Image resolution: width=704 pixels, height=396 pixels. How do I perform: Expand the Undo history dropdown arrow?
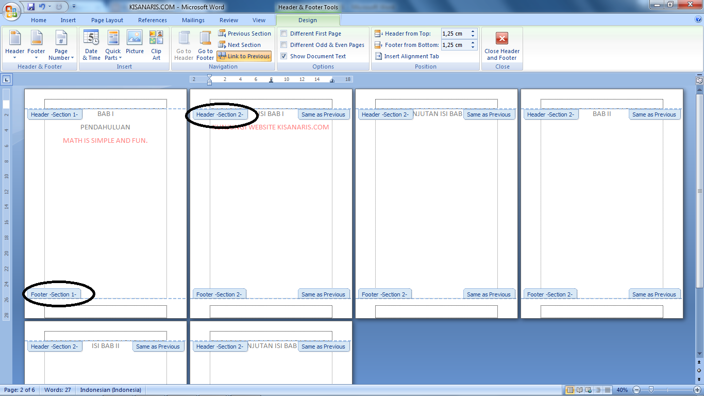click(49, 7)
